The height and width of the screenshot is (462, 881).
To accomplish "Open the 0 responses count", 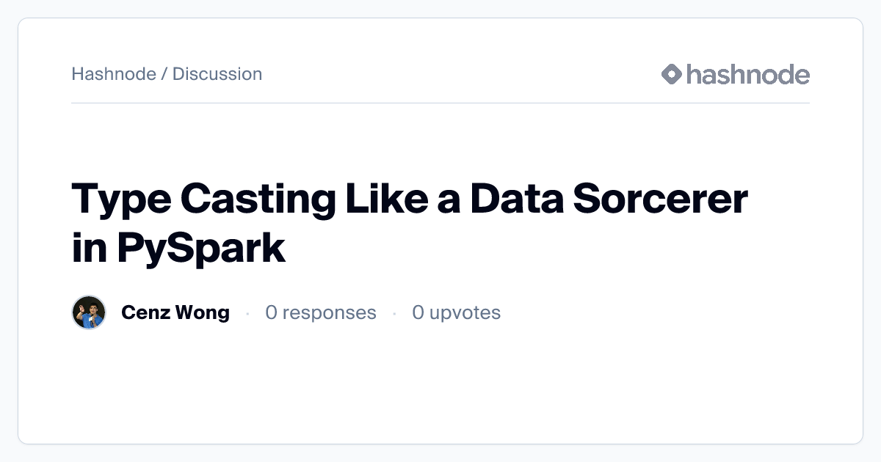I will [x=320, y=312].
